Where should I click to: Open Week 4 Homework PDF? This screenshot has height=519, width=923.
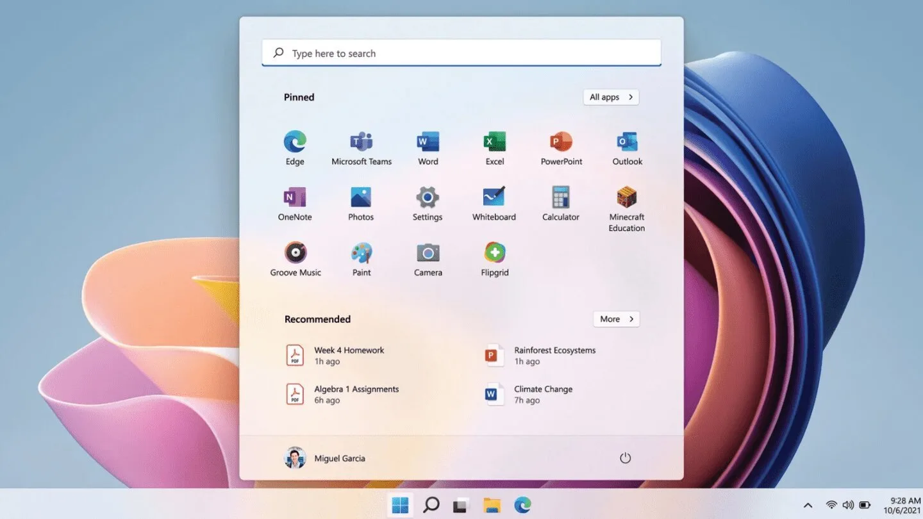335,356
